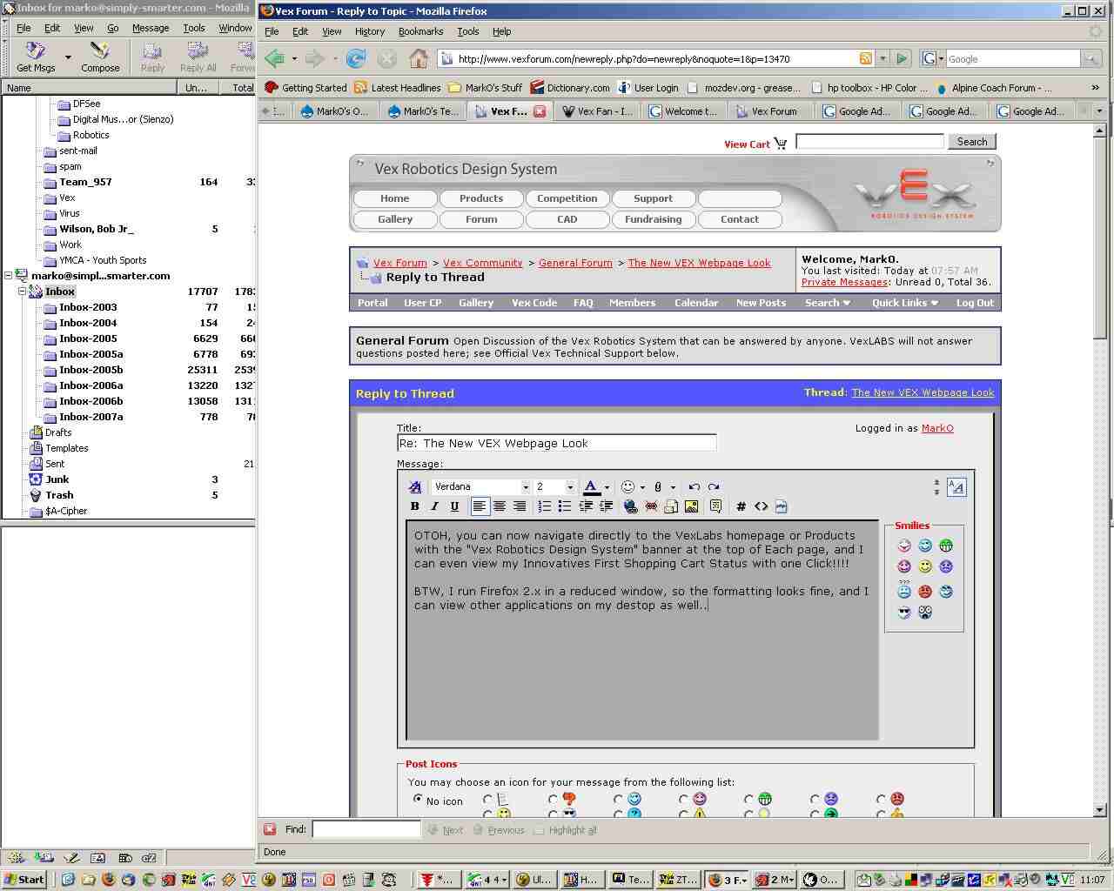Click the Redo arrow in the editor
Viewport: 1114px width, 891px height.
coord(714,487)
